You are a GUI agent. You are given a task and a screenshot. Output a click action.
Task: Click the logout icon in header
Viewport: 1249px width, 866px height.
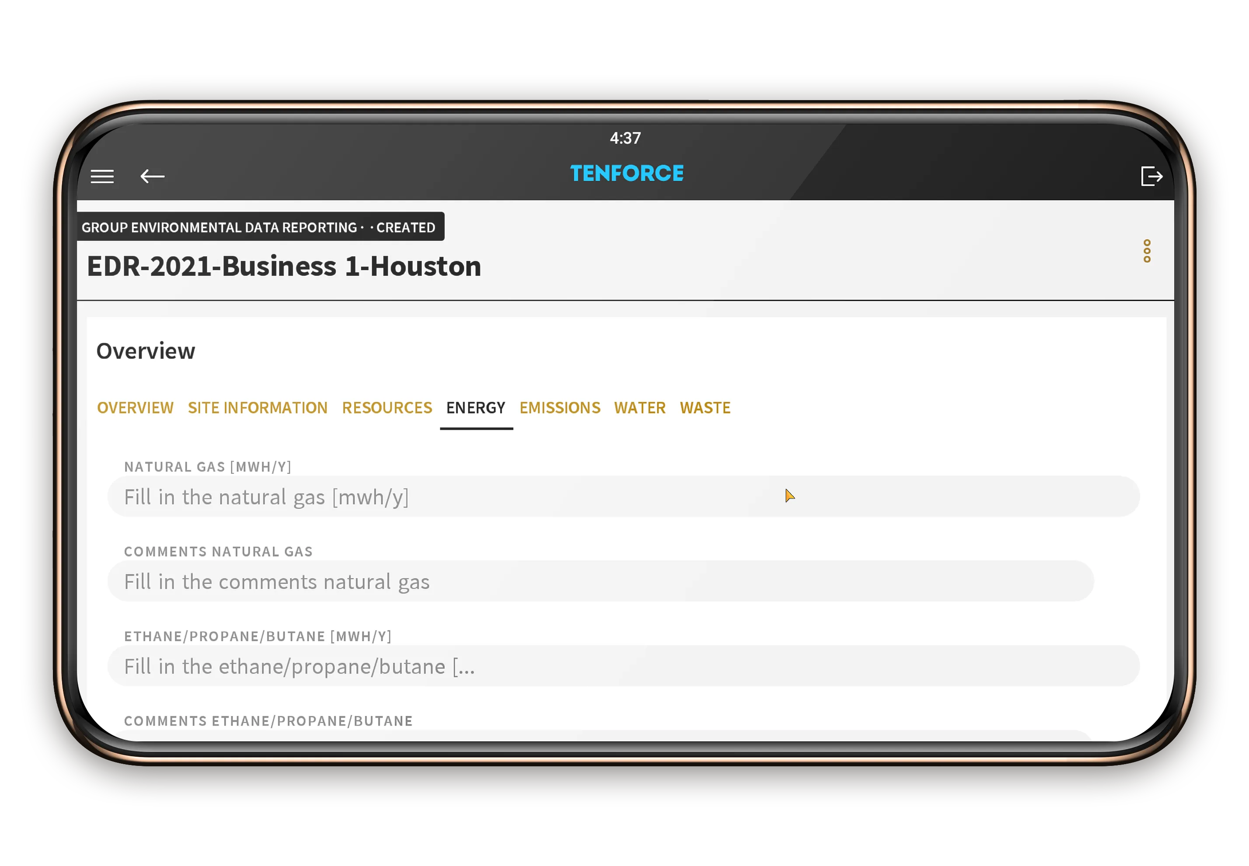click(x=1151, y=176)
